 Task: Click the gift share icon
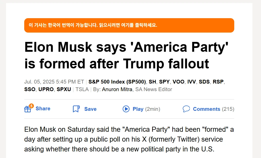pyautogui.click(x=28, y=109)
